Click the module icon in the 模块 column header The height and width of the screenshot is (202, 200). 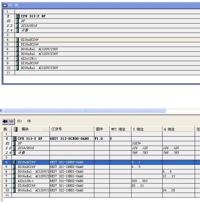(16, 129)
